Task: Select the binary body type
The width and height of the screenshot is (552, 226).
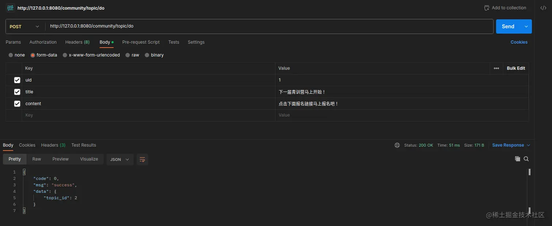Action: pos(154,55)
